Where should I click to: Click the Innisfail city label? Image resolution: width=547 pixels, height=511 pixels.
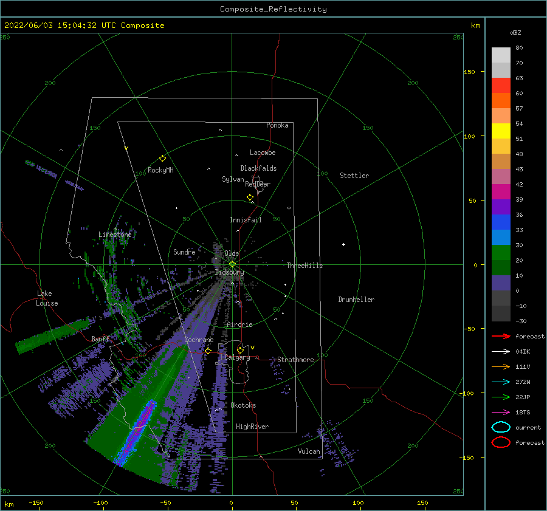[246, 220]
